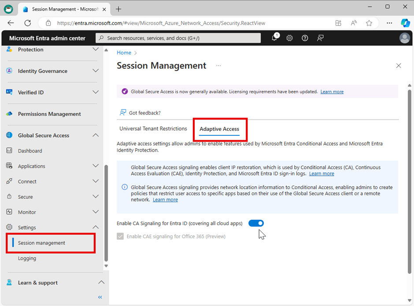
Task: Open the Learn more link about licensing updates
Action: tap(332, 91)
